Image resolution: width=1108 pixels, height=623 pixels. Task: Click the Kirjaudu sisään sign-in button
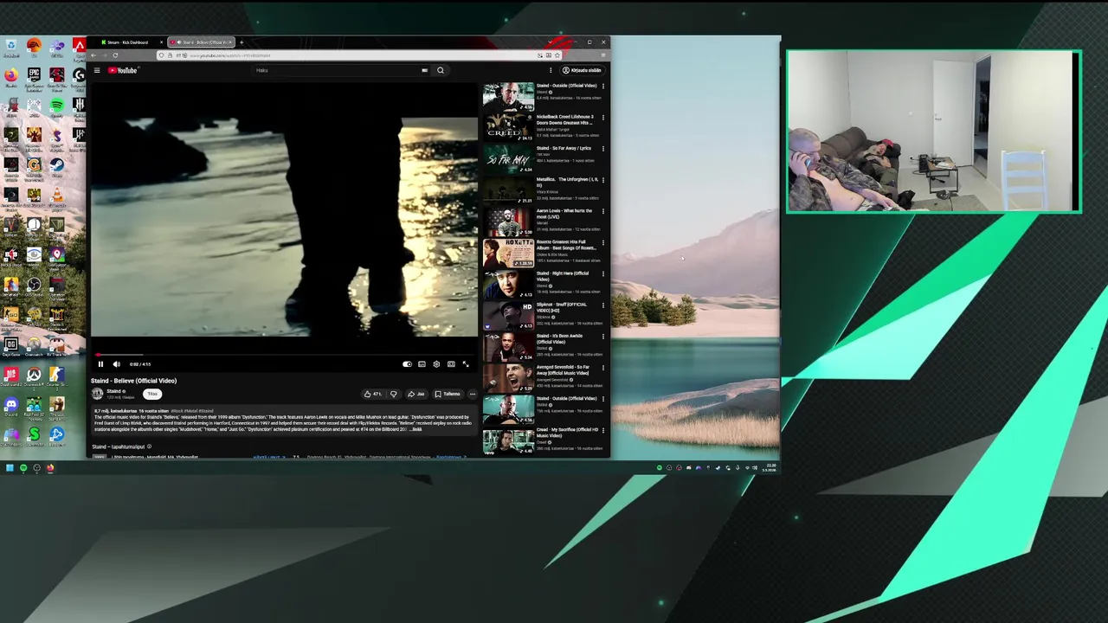[x=582, y=70]
